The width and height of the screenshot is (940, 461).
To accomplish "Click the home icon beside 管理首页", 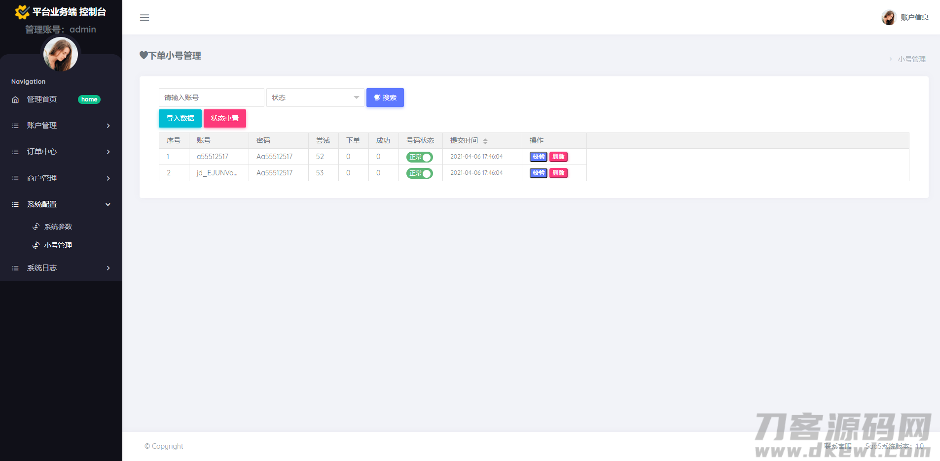I will pyautogui.click(x=15, y=99).
